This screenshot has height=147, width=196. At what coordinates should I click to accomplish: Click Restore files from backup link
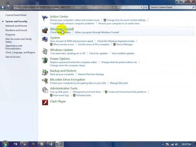[91, 74]
